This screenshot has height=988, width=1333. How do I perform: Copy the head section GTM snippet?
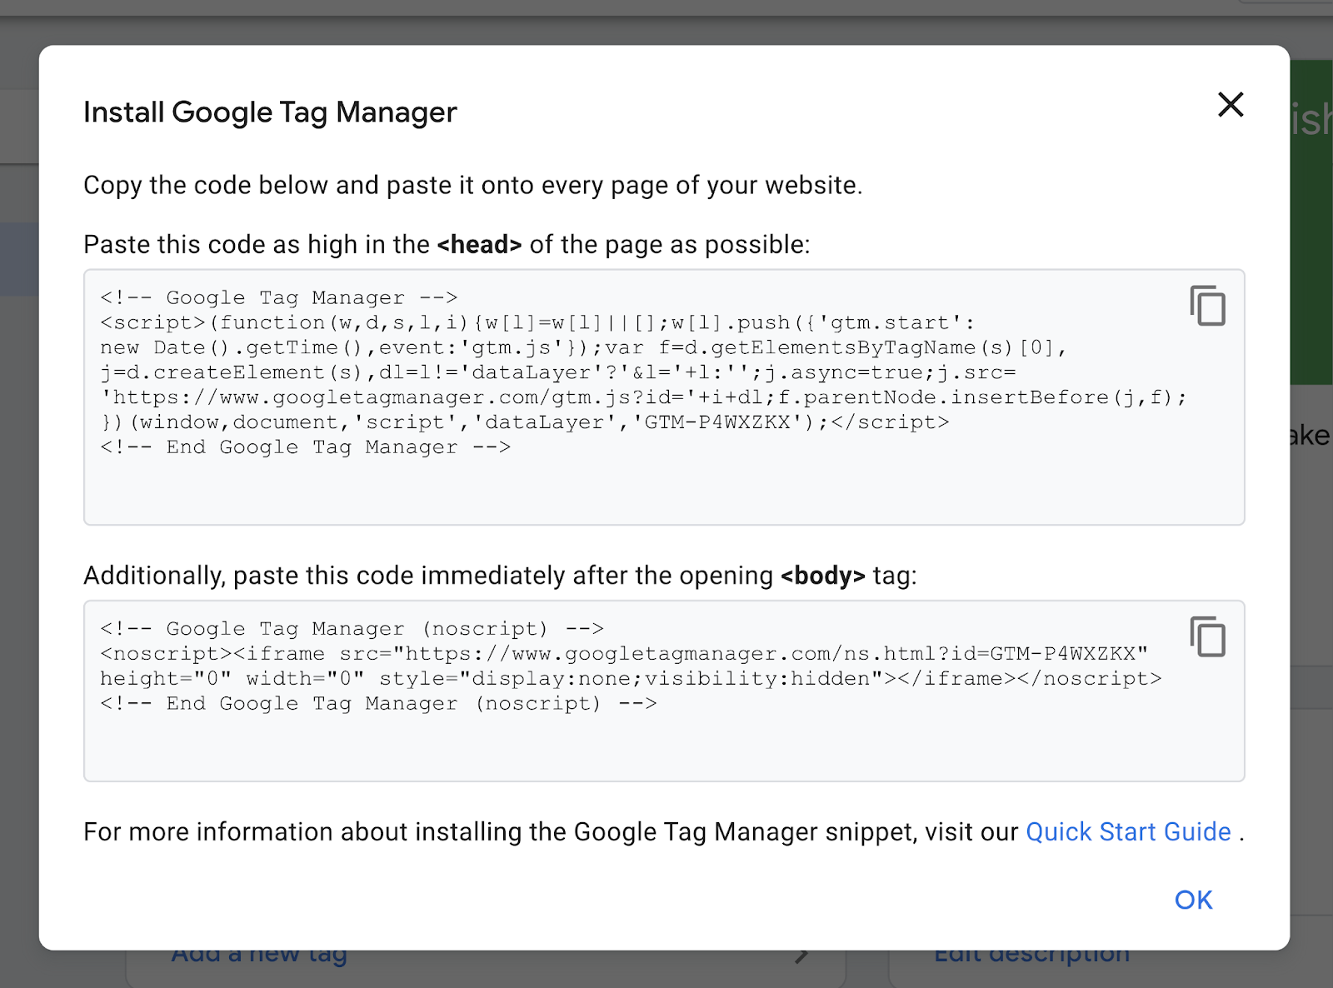pyautogui.click(x=1207, y=307)
